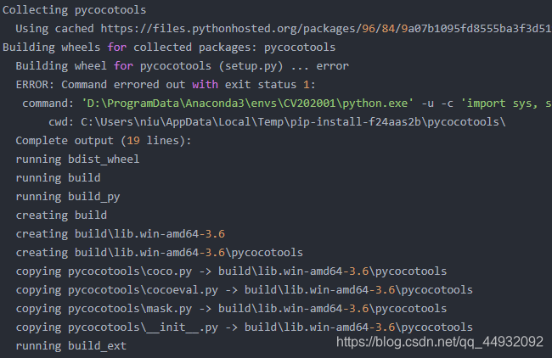Click the 'copying pycocotools\__init__.py' line
This screenshot has height=358, width=552.
[x=244, y=327]
